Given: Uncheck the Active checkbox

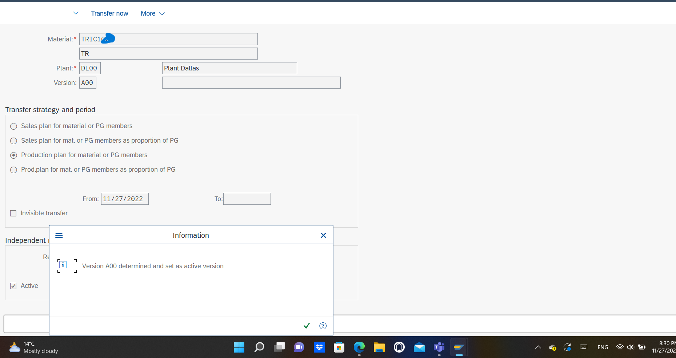Looking at the screenshot, I should (13, 286).
